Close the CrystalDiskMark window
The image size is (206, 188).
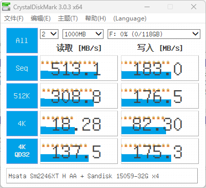(x=194, y=7)
